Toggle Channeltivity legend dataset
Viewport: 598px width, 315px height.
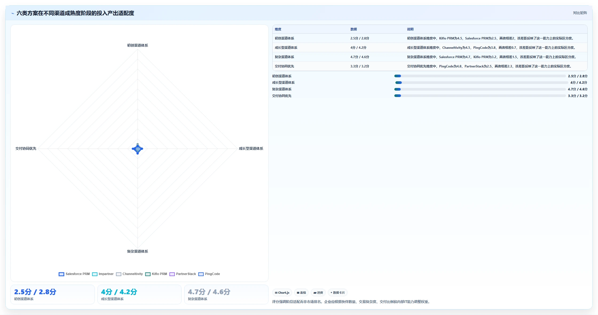(x=129, y=274)
